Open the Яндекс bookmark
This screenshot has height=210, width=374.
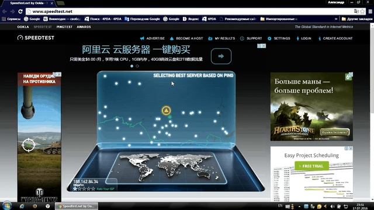191,19
